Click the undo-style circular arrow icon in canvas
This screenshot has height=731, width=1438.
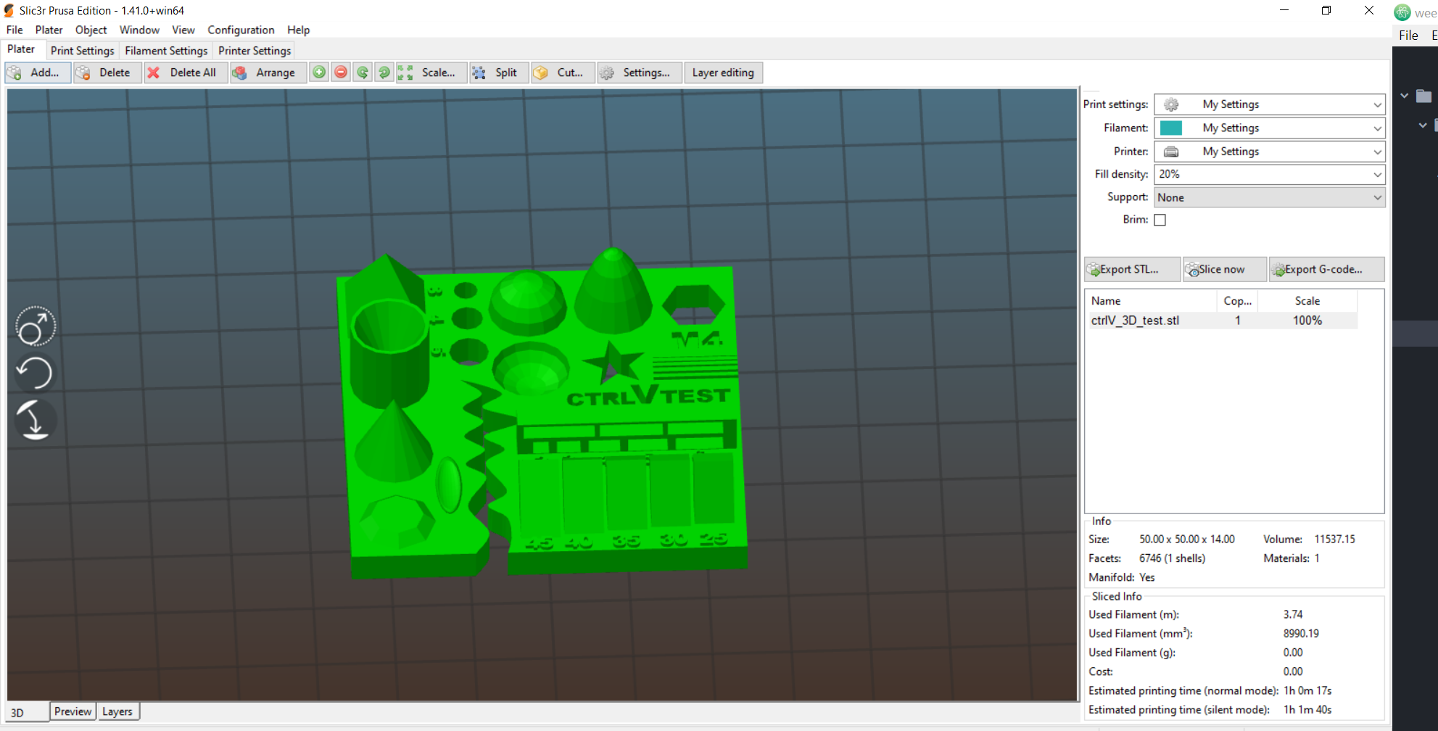[35, 373]
